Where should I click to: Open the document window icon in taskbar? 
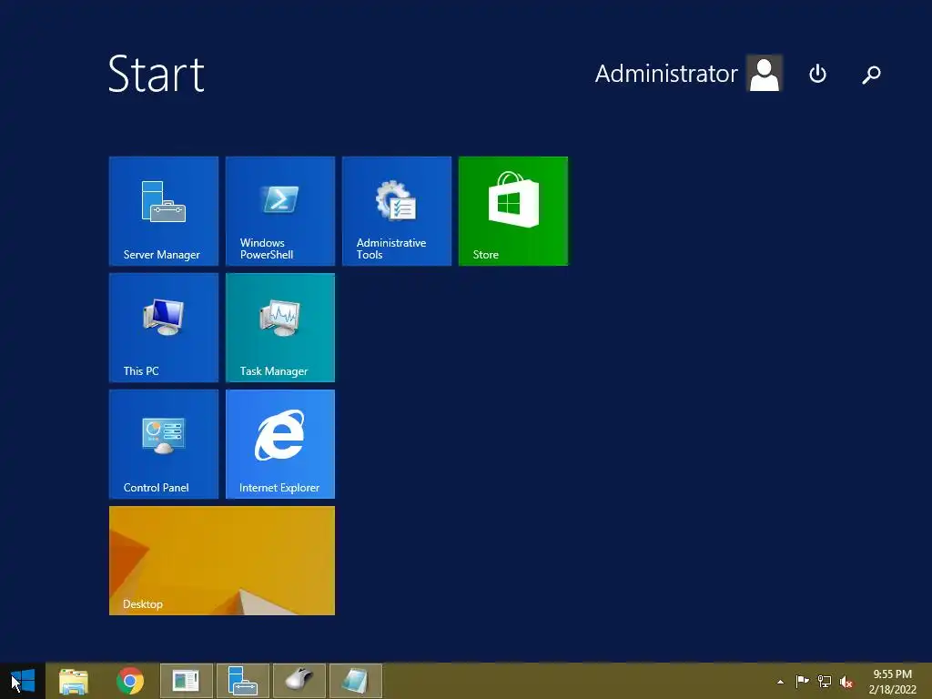coord(186,681)
